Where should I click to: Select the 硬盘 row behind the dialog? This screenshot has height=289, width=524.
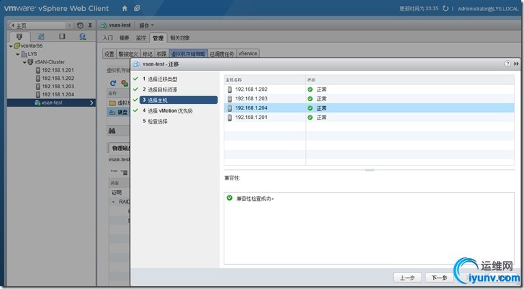tap(118, 112)
